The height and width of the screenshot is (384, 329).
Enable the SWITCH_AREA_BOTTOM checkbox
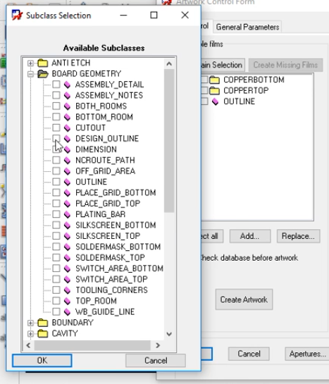click(56, 268)
